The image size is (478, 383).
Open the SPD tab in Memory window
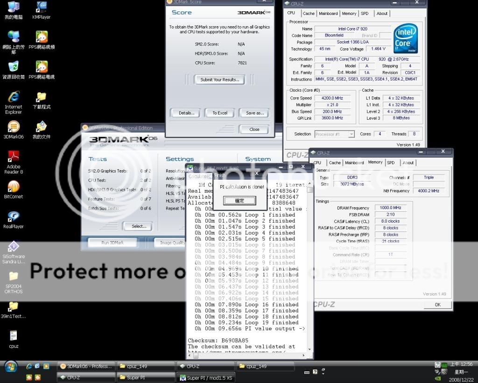point(391,163)
